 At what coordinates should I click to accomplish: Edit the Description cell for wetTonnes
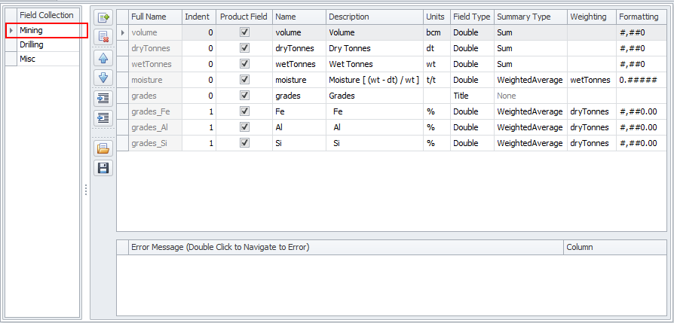tap(374, 64)
